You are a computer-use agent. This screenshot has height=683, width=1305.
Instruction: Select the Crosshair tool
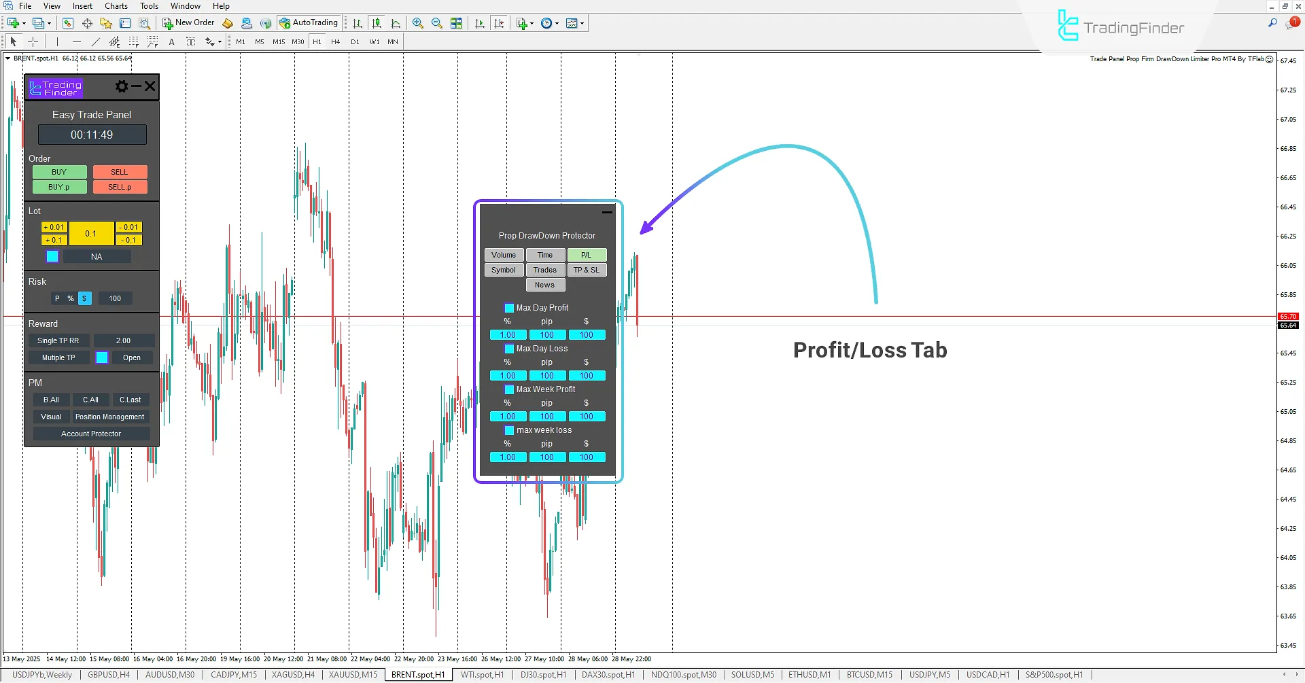33,41
